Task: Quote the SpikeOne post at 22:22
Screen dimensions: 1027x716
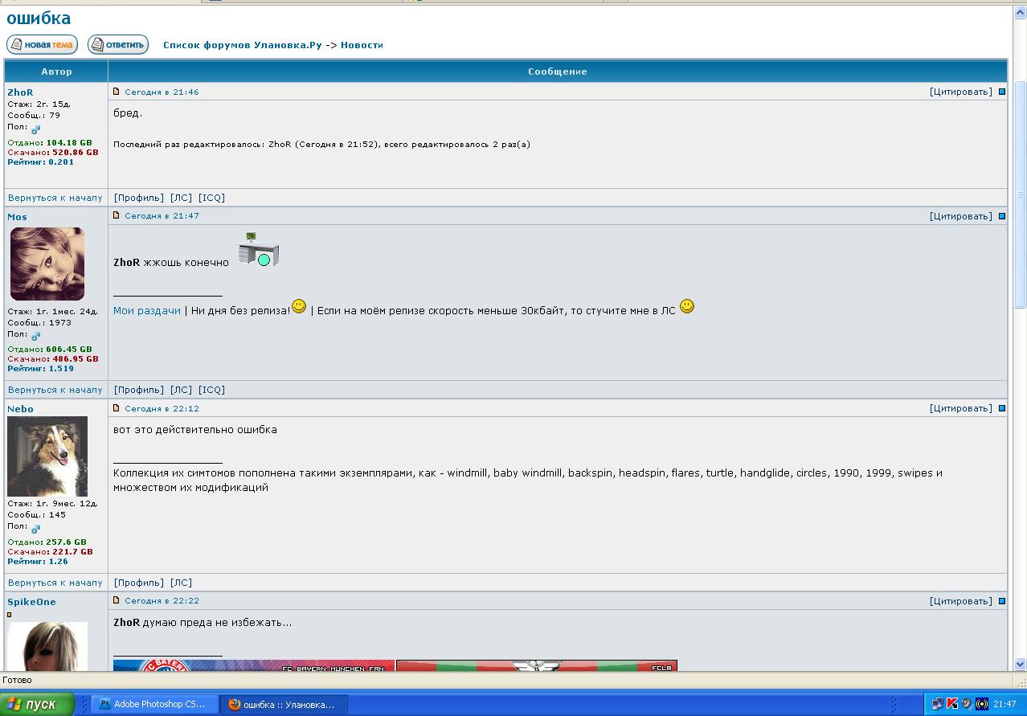Action: tap(960, 601)
